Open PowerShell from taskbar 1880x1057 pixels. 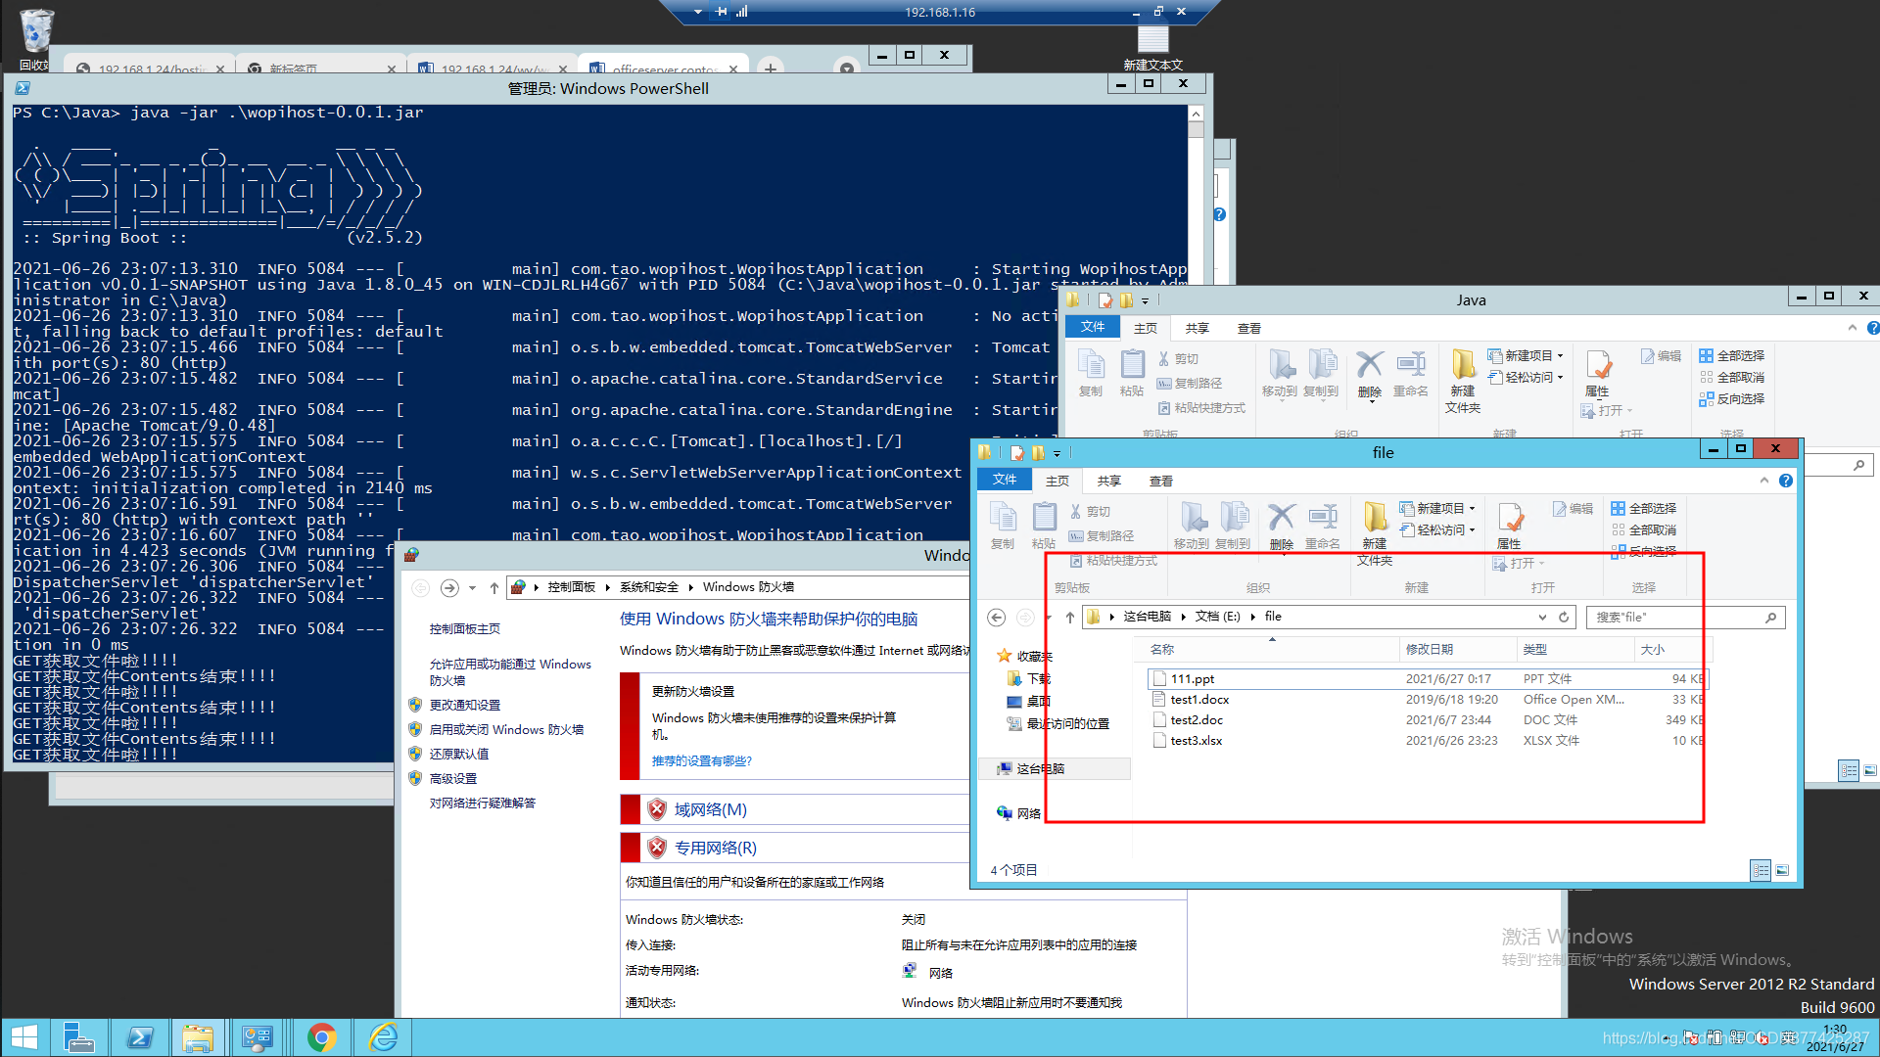139,1037
